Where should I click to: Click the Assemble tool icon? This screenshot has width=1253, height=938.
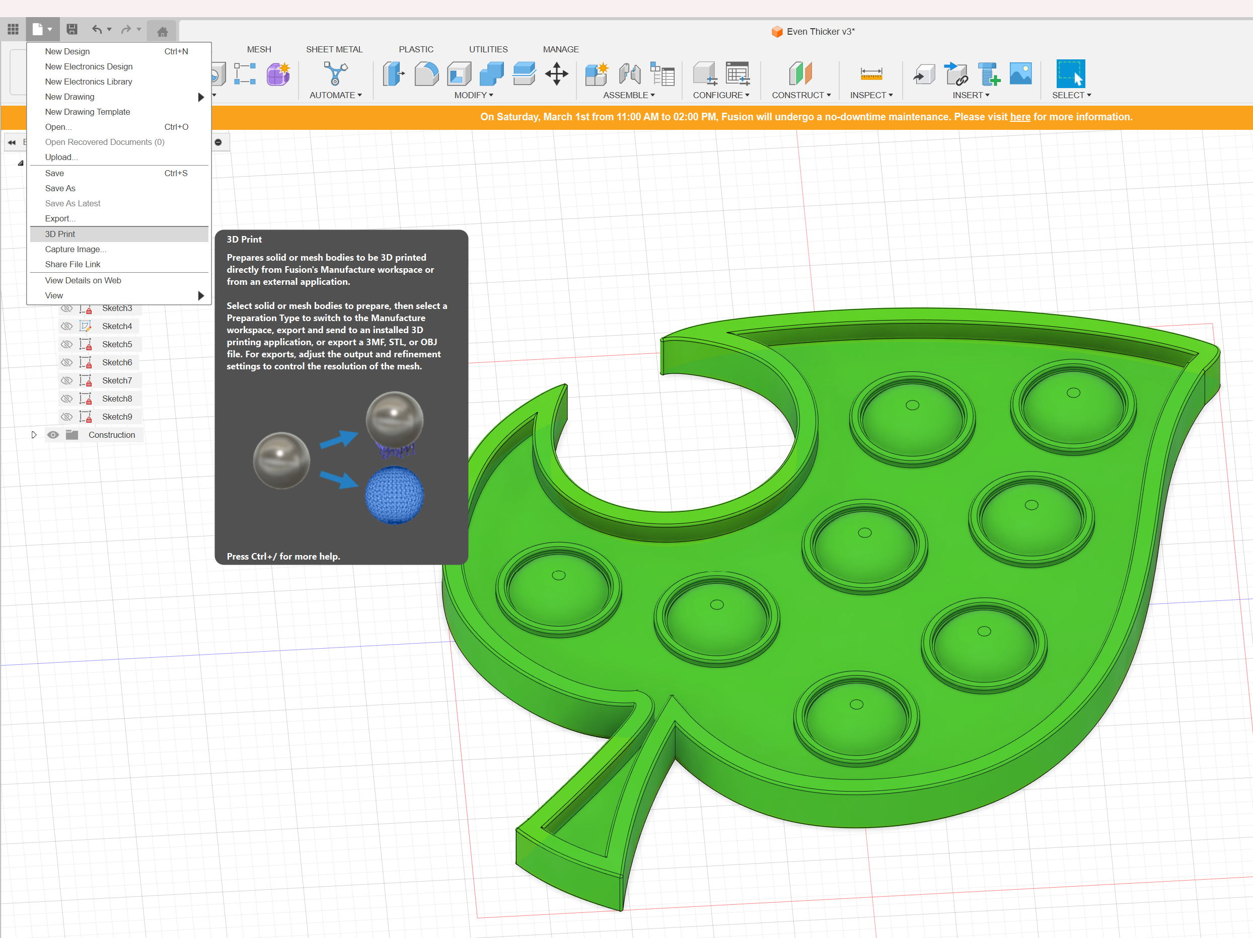597,74
